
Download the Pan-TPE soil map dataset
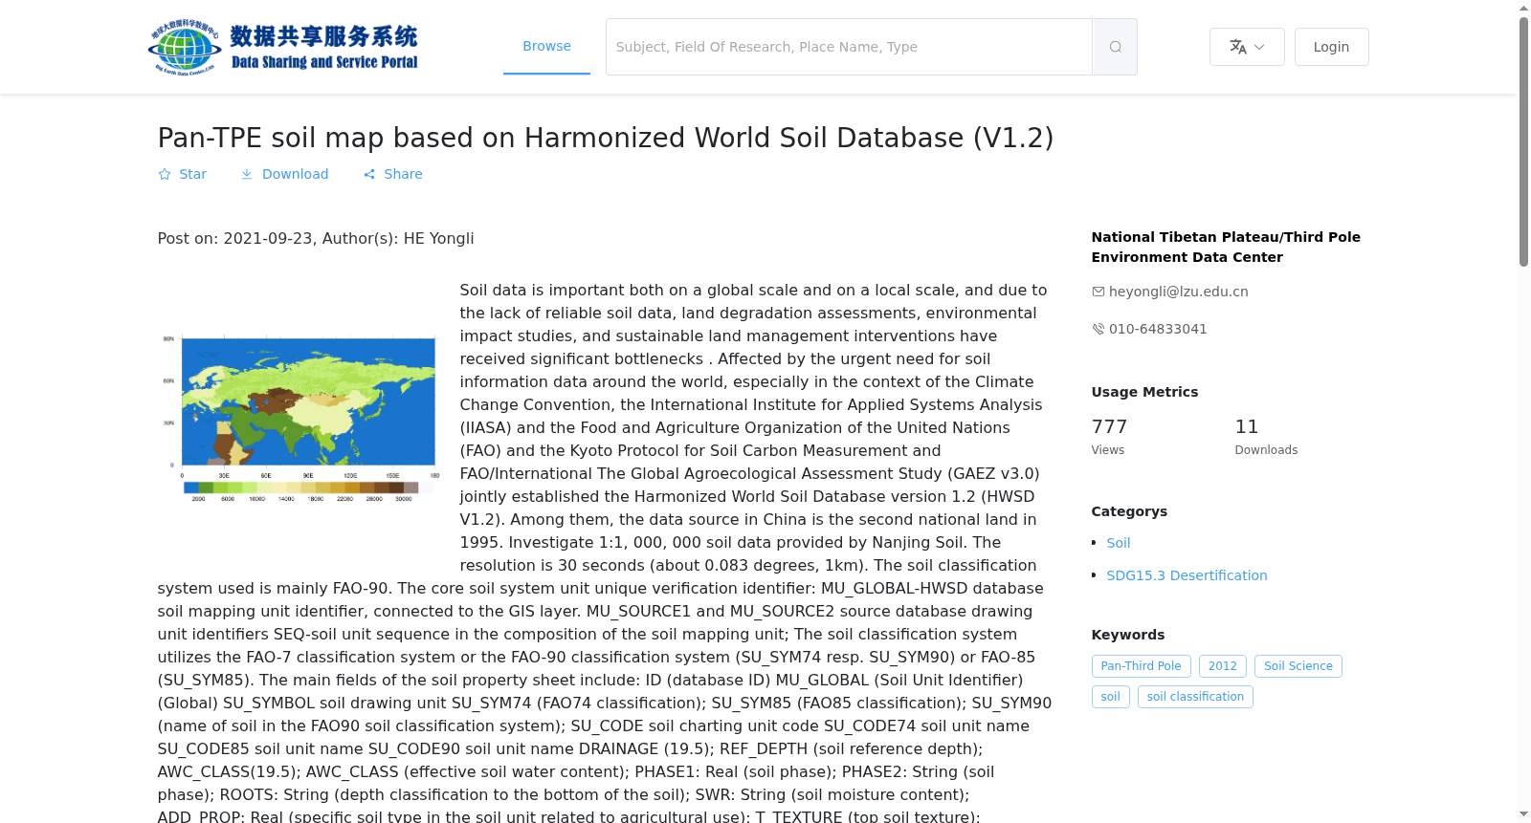click(284, 174)
